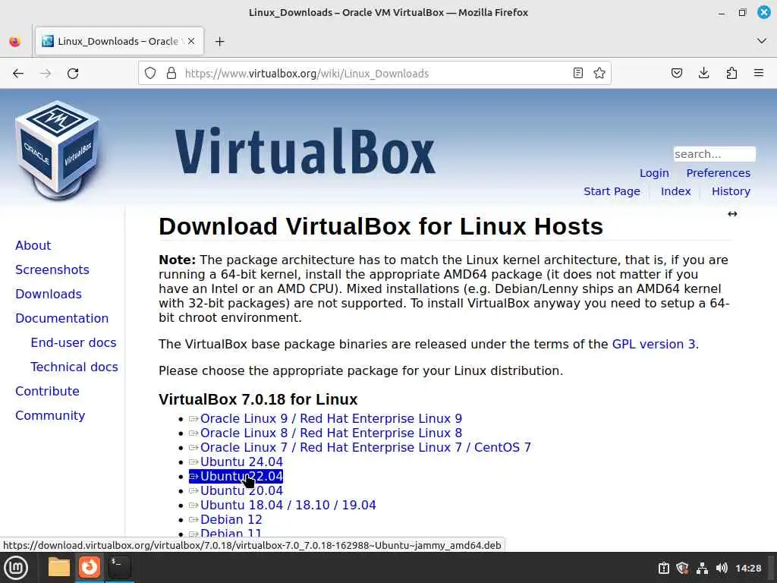Bookmark this page with the star icon

point(599,74)
